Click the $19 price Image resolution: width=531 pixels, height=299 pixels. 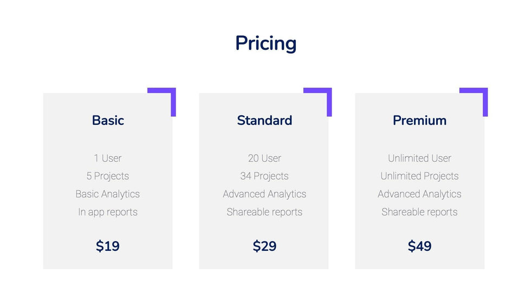click(108, 246)
